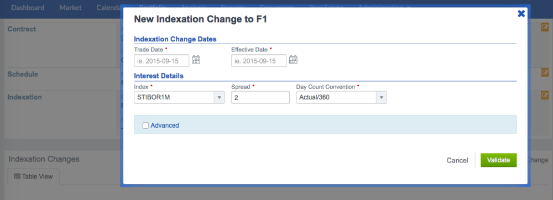The height and width of the screenshot is (200, 553).
Task: Expand the Index dropdown arrow
Action: pyautogui.click(x=220, y=98)
